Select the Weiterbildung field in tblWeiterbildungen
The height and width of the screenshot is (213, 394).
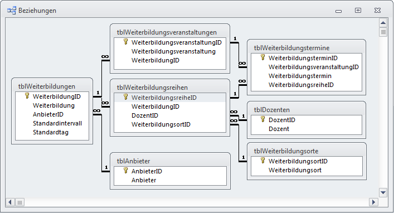tap(53, 105)
